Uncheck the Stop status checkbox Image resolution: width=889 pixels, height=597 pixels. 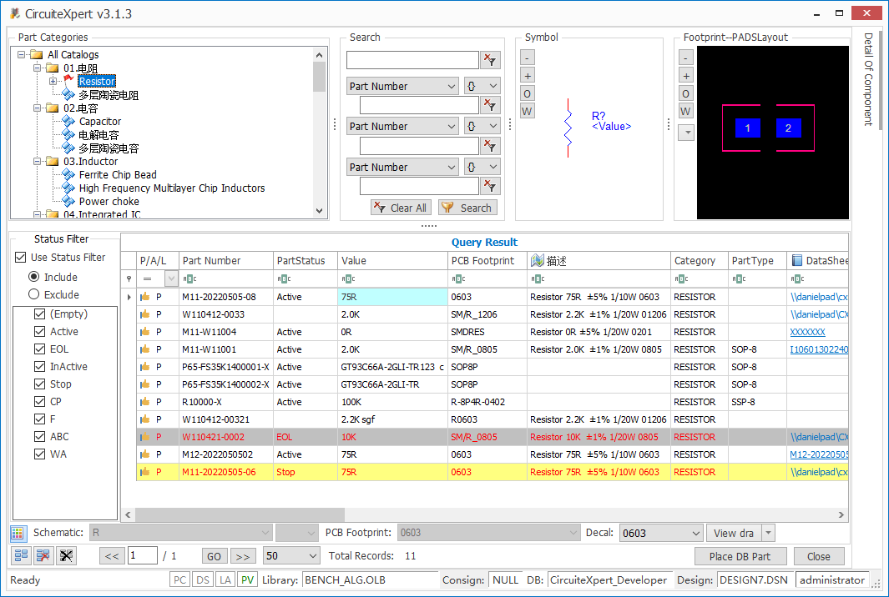coord(40,384)
